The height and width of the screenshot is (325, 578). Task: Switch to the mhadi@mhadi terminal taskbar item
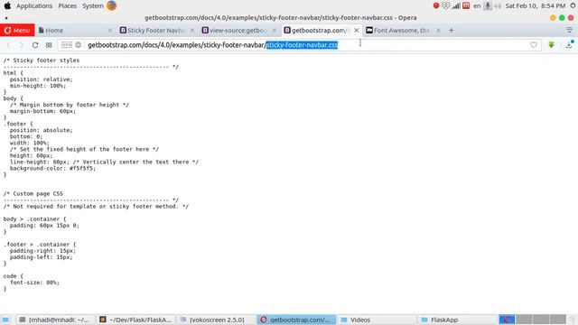pos(54,320)
